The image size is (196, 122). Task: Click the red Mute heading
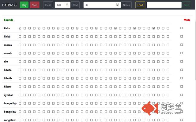coord(187,20)
